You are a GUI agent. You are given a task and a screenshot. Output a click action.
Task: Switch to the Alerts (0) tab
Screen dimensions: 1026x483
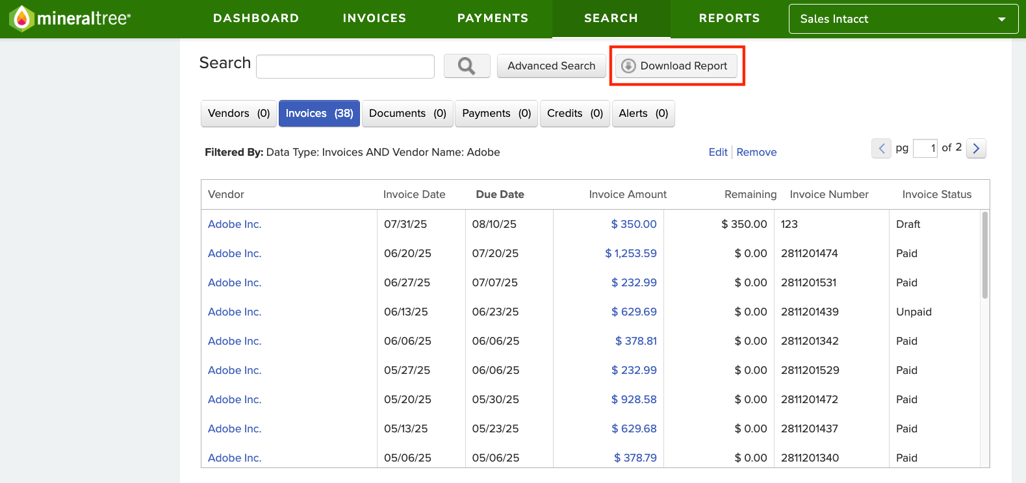[643, 114]
